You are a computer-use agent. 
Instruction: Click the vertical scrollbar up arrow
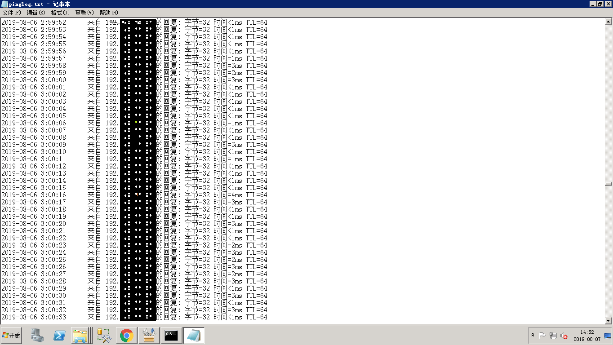tap(609, 21)
